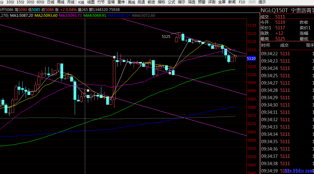The height and width of the screenshot is (174, 314).
Task: Select K线 candlestick chart type
Action: (81, 2)
